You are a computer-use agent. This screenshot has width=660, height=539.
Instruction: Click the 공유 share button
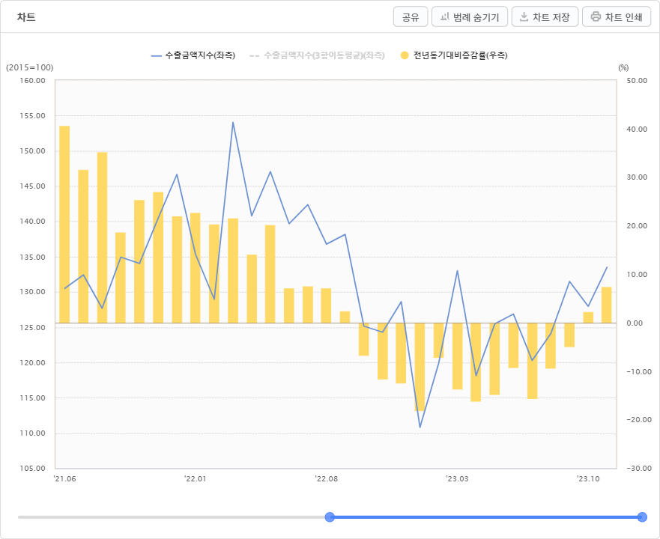click(411, 16)
